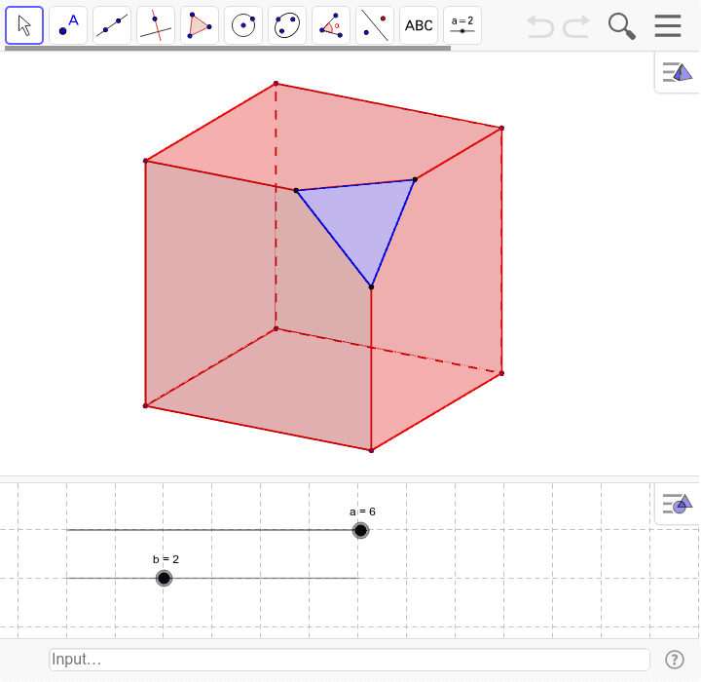The height and width of the screenshot is (682, 701).
Task: Click the Input bar field
Action: coord(350,660)
